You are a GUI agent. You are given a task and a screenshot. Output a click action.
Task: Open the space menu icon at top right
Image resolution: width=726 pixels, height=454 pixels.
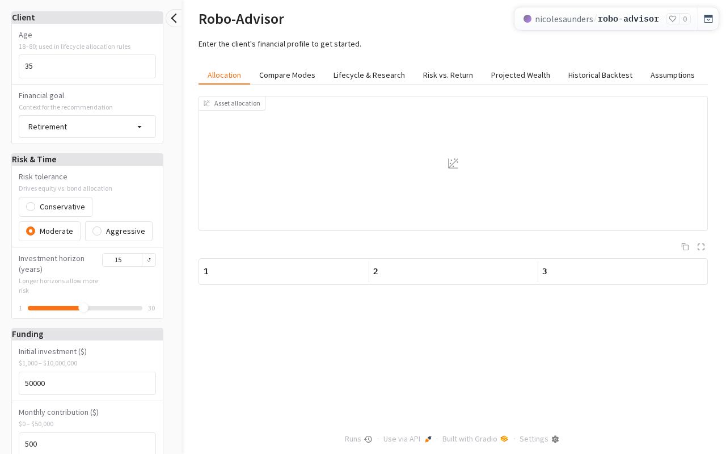click(708, 19)
